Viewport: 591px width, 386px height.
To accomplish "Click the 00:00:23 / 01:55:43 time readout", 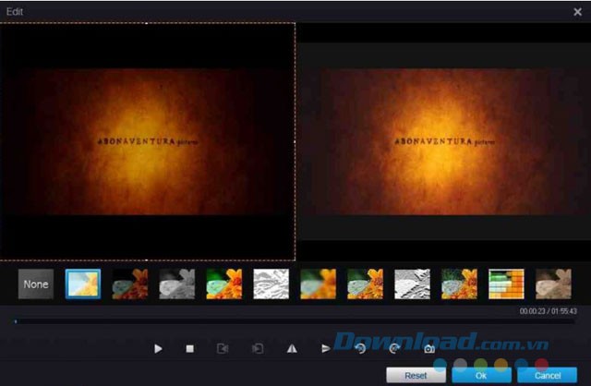I will [548, 311].
